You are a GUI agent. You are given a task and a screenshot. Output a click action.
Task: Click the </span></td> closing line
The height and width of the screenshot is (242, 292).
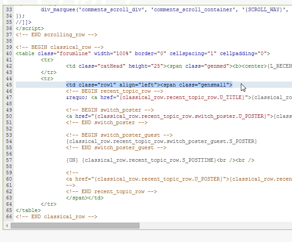(85, 198)
